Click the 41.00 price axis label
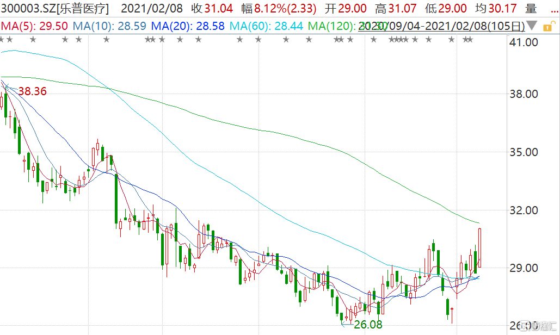Screen dimensions: 560x335 (x=524, y=42)
